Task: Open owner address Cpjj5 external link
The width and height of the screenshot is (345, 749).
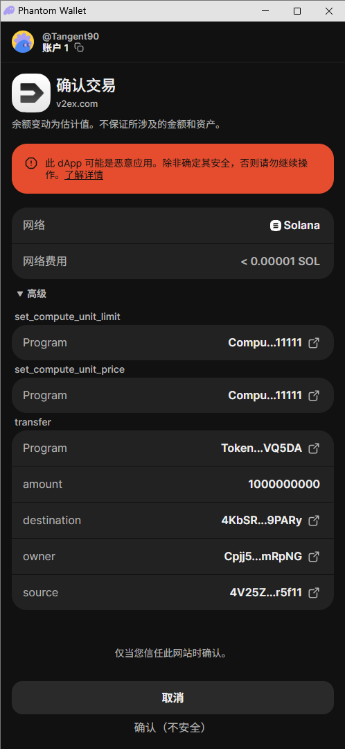Action: tap(314, 557)
